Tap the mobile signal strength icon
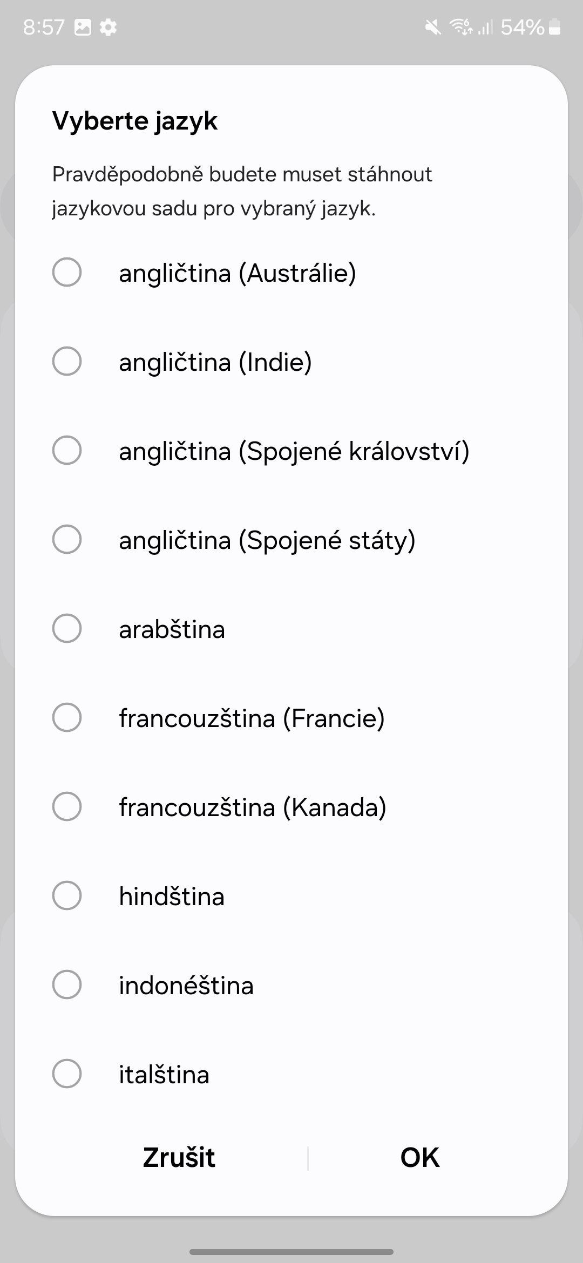The width and height of the screenshot is (583, 1263). (485, 27)
